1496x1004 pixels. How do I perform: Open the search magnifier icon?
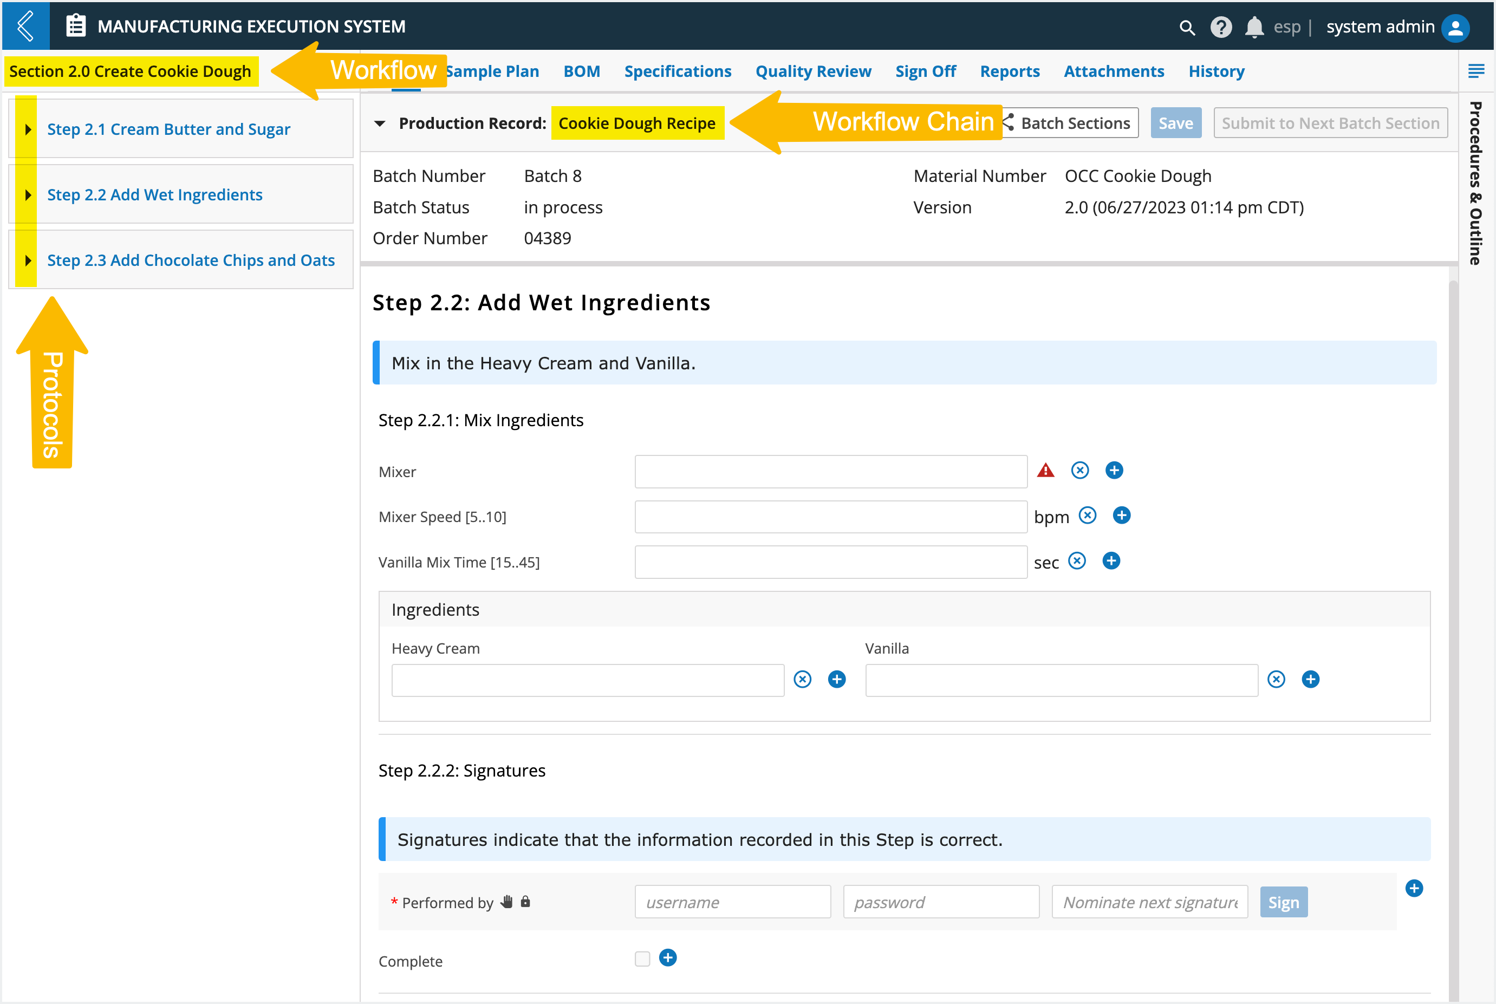[x=1187, y=28]
